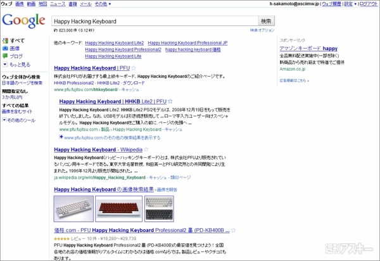The width and height of the screenshot is (380, 261).
Task: Open the red keyboard image thumbnail
Action: (x=119, y=208)
